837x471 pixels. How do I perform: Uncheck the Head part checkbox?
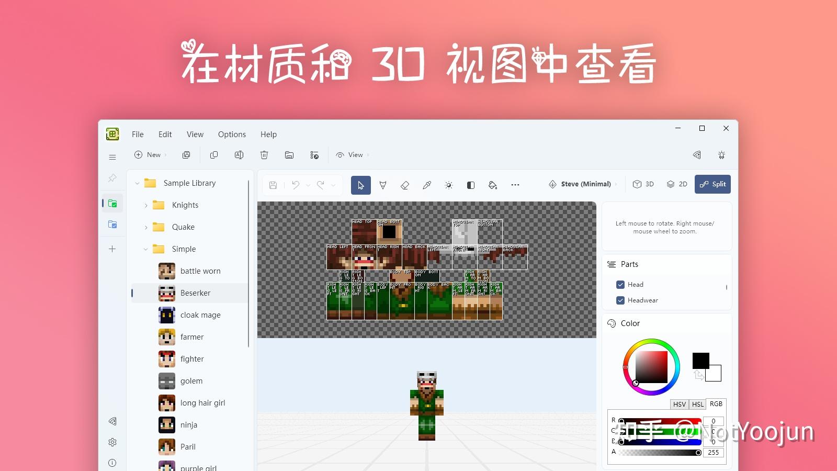(620, 284)
